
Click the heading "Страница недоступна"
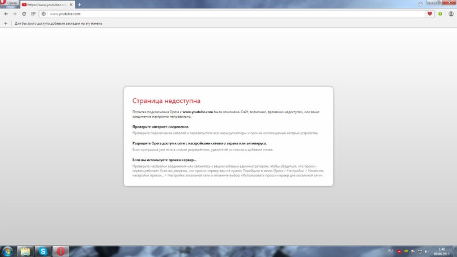(x=166, y=101)
